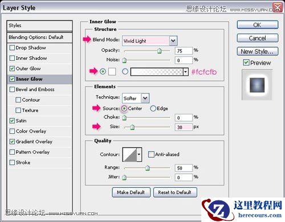This screenshot has width=285, height=222.
Task: Select the Outer Glow style row
Action: point(39,68)
